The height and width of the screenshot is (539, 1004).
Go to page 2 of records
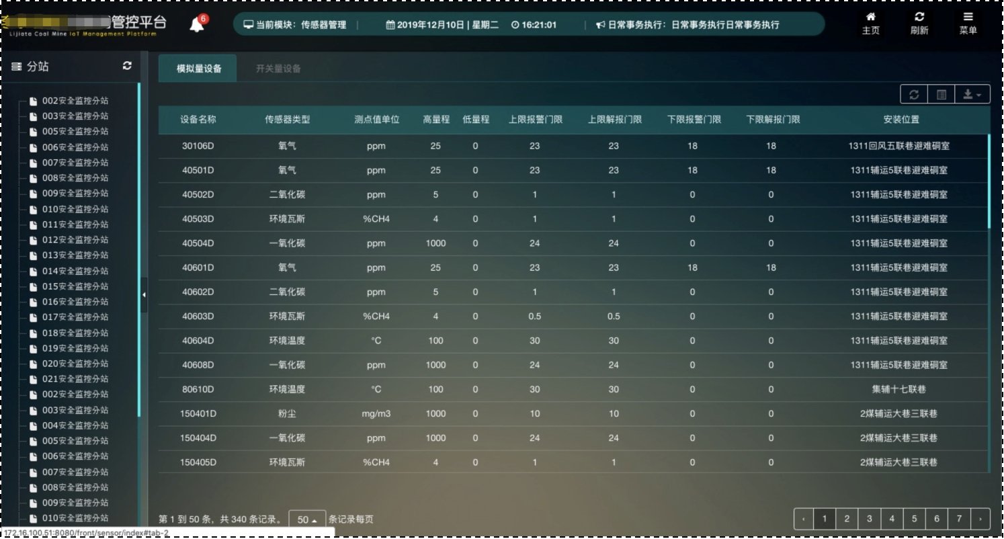click(x=847, y=519)
